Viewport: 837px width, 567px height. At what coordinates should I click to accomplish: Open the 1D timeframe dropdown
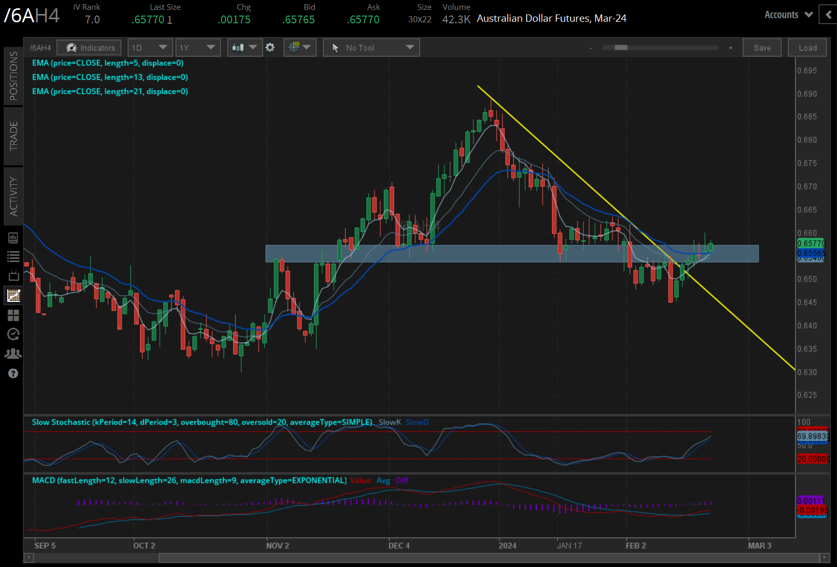(x=150, y=47)
